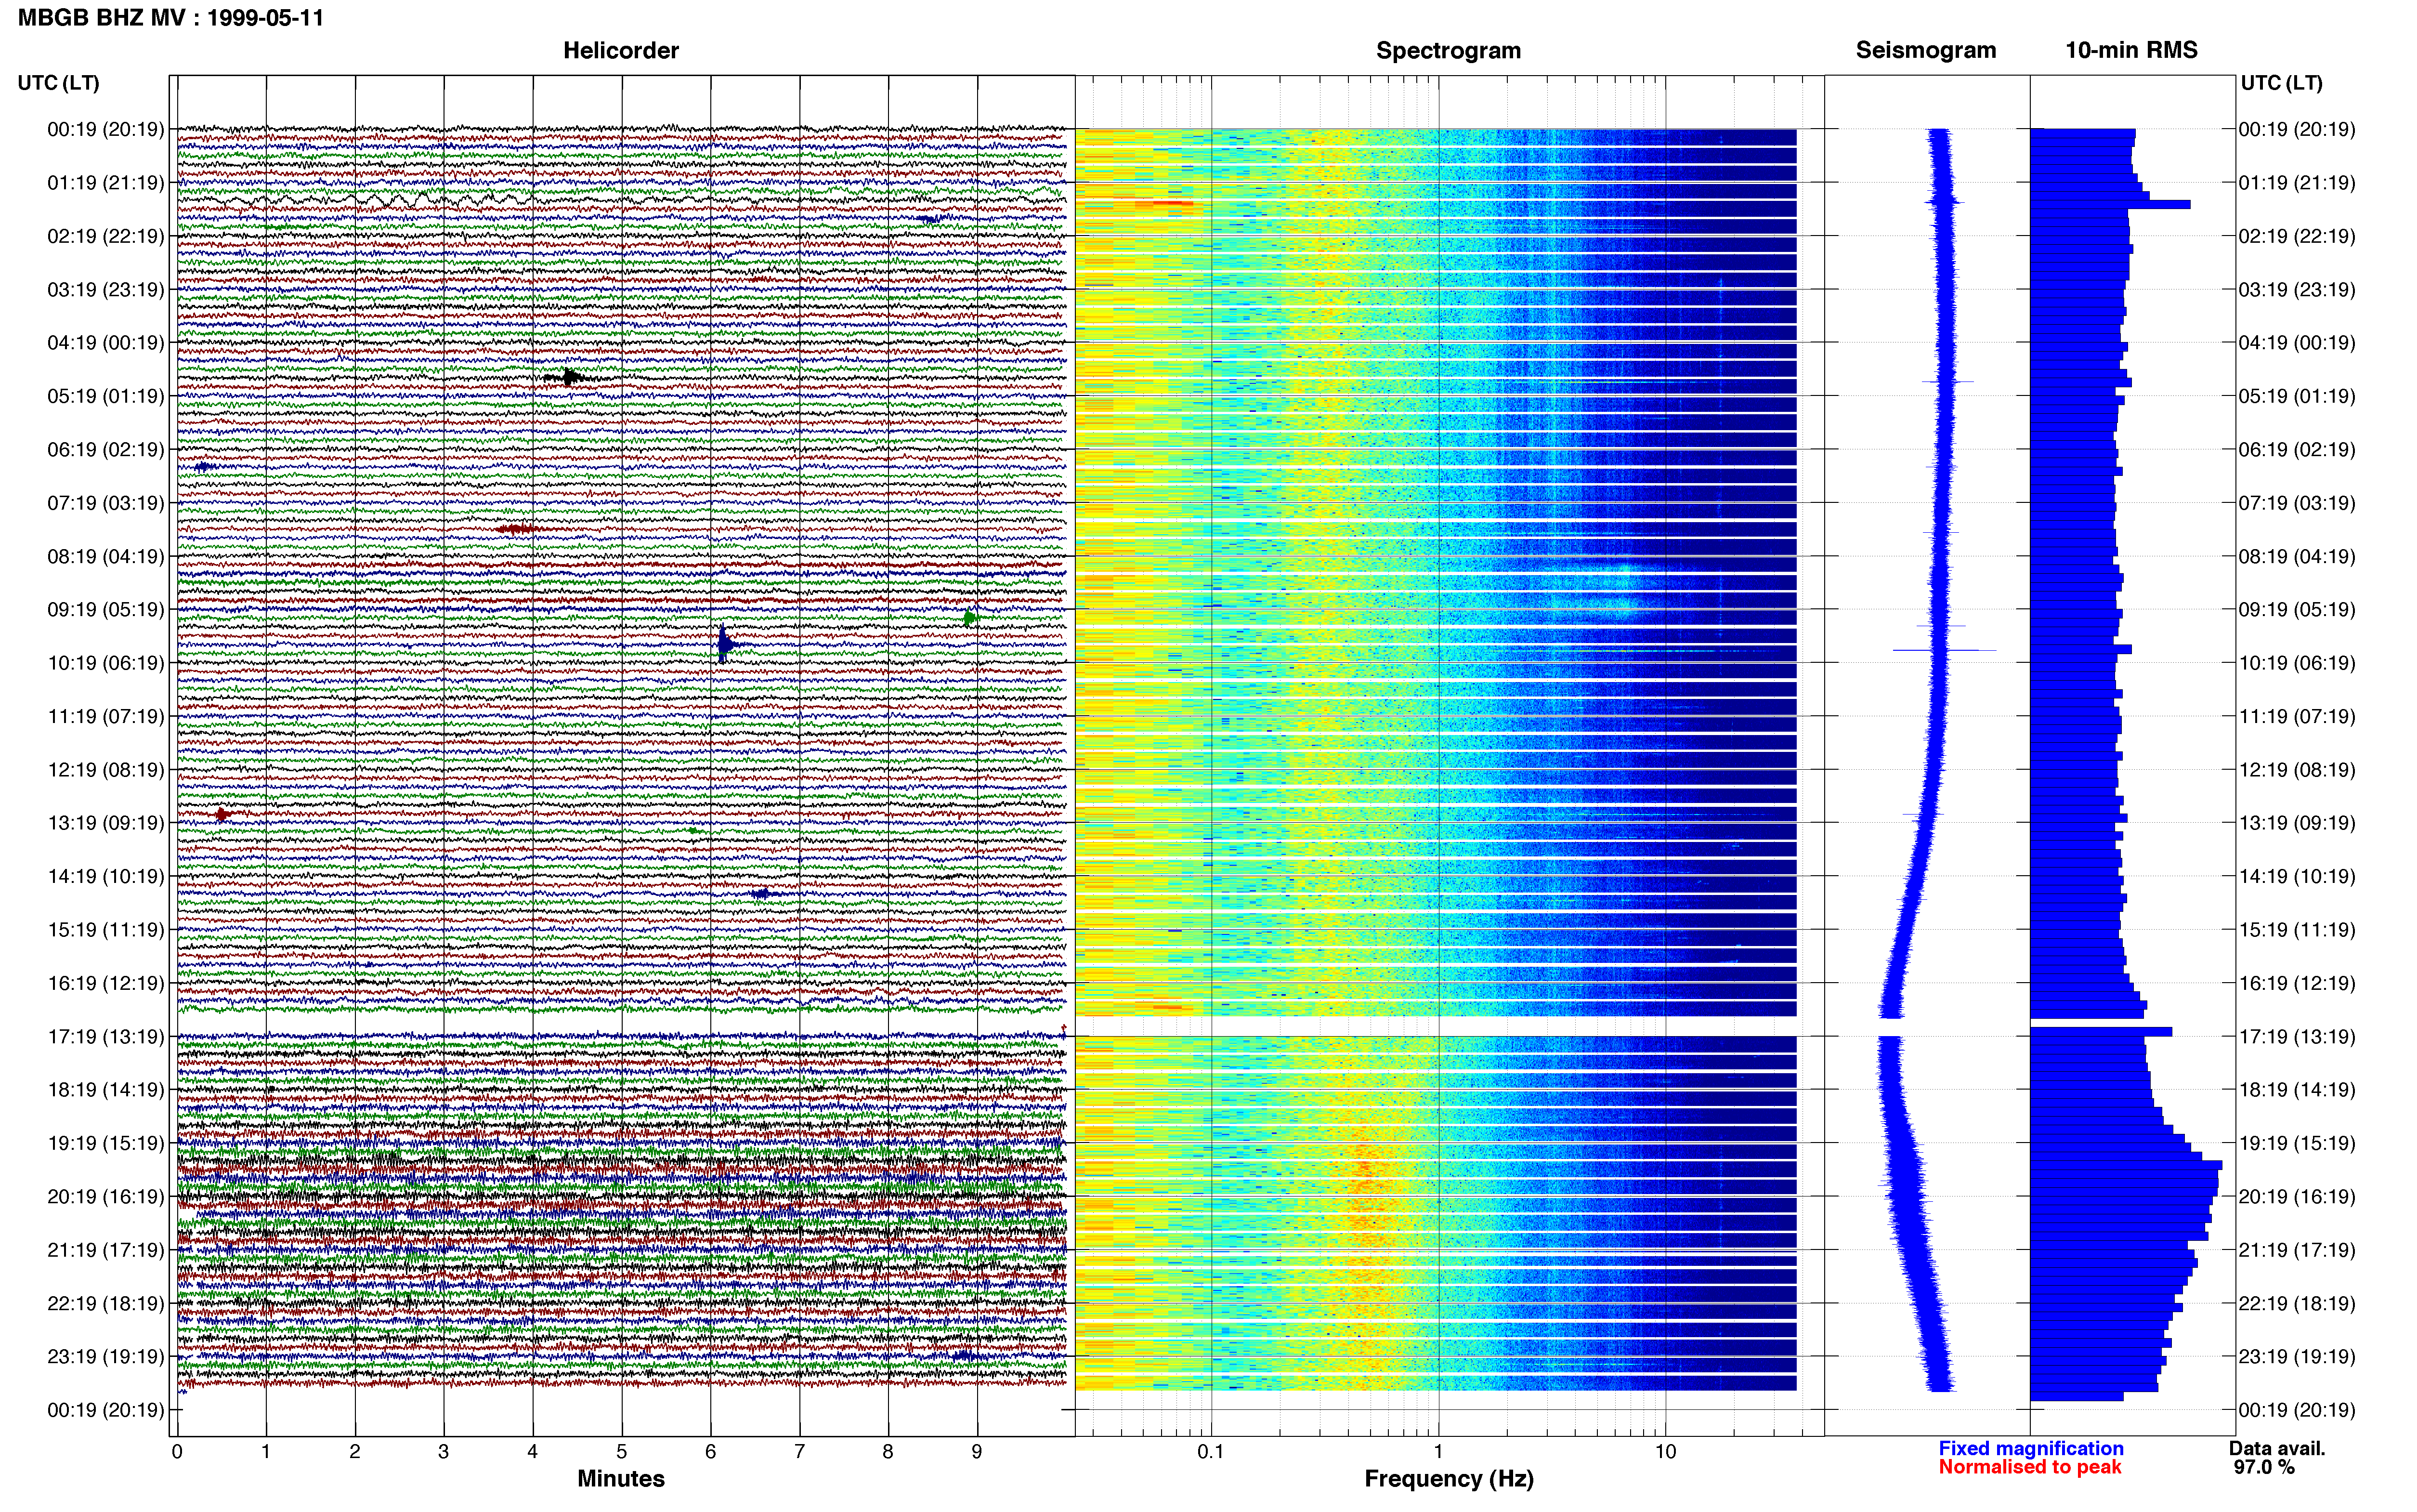Click the left 'UTC (LT)' axis label
The width and height of the screenshot is (2417, 1512).
click(58, 82)
